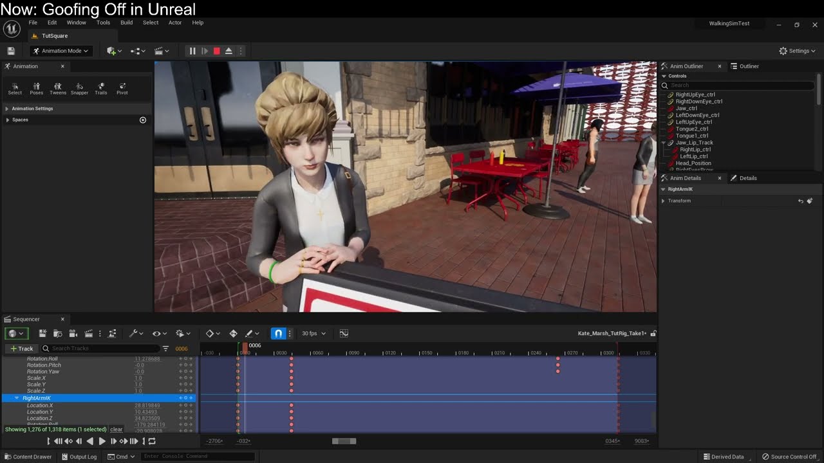Screen dimensions: 824x463
Task: Open the Poses tool
Action: (37, 89)
